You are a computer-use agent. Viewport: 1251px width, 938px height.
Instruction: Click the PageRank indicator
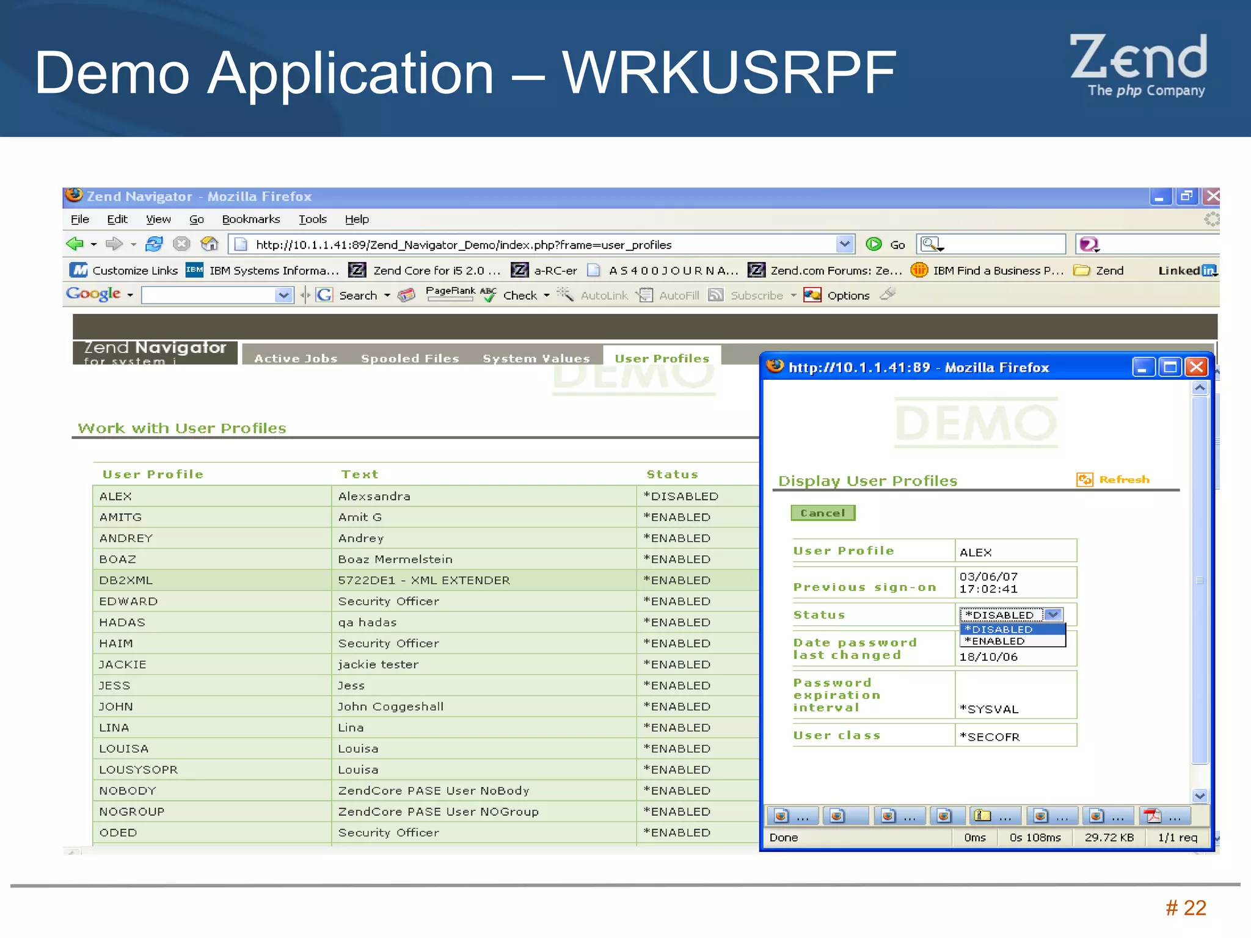(x=450, y=294)
